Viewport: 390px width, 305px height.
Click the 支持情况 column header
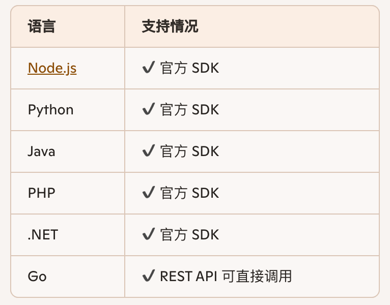pyautogui.click(x=170, y=27)
